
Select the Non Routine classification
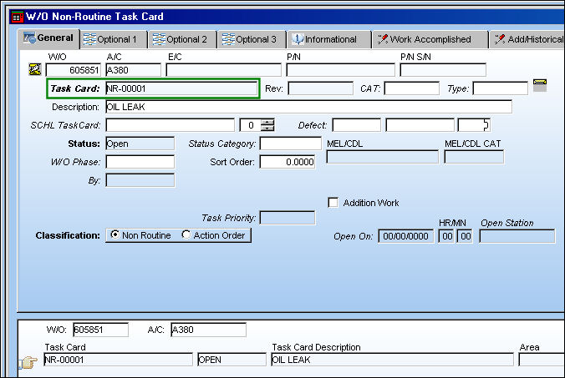115,234
